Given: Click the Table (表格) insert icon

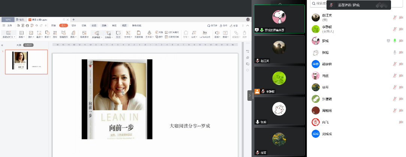Looking at the screenshot, I should tap(21, 33).
